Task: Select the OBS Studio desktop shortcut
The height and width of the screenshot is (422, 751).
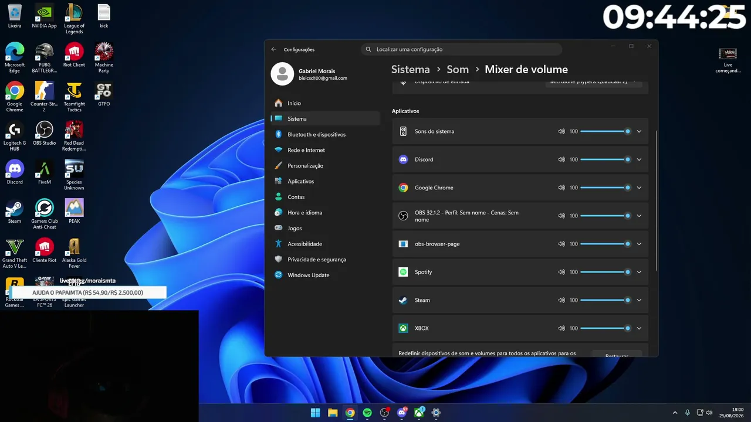Action: coord(45,134)
